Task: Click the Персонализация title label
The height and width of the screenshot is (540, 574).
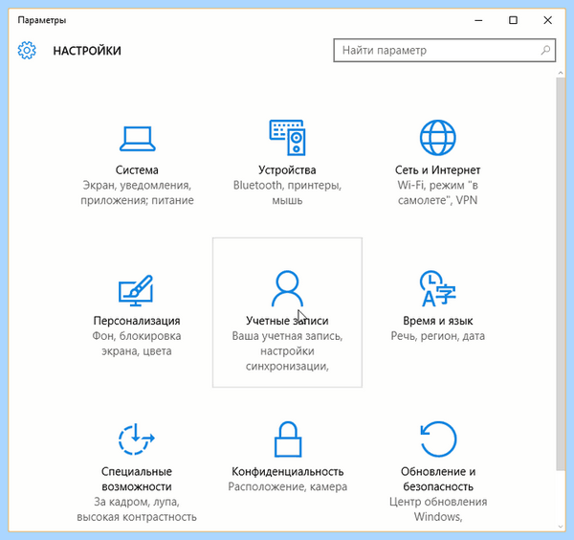Action: (137, 321)
